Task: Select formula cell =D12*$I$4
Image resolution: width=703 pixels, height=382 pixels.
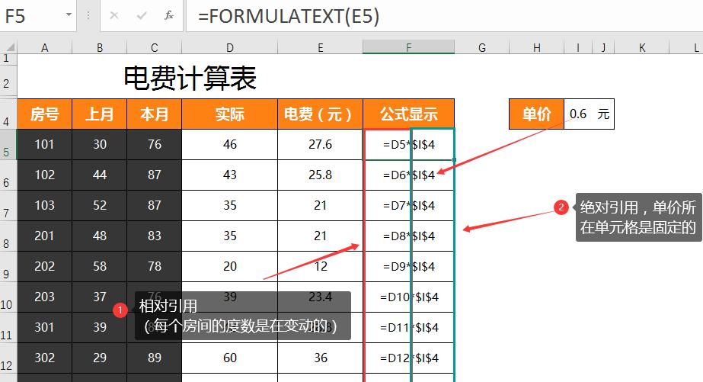Action: pos(408,358)
